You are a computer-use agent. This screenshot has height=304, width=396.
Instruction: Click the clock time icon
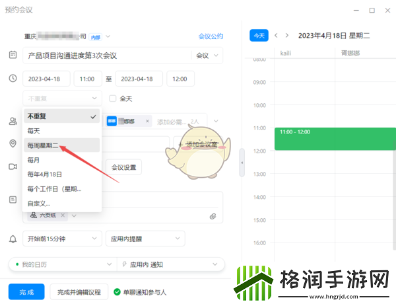pos(13,78)
